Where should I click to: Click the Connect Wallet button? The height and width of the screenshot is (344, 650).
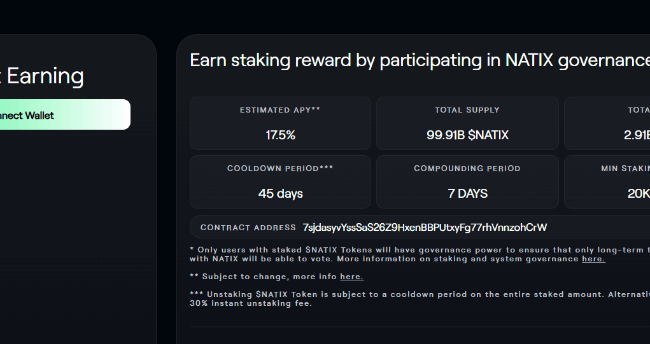tap(65, 114)
